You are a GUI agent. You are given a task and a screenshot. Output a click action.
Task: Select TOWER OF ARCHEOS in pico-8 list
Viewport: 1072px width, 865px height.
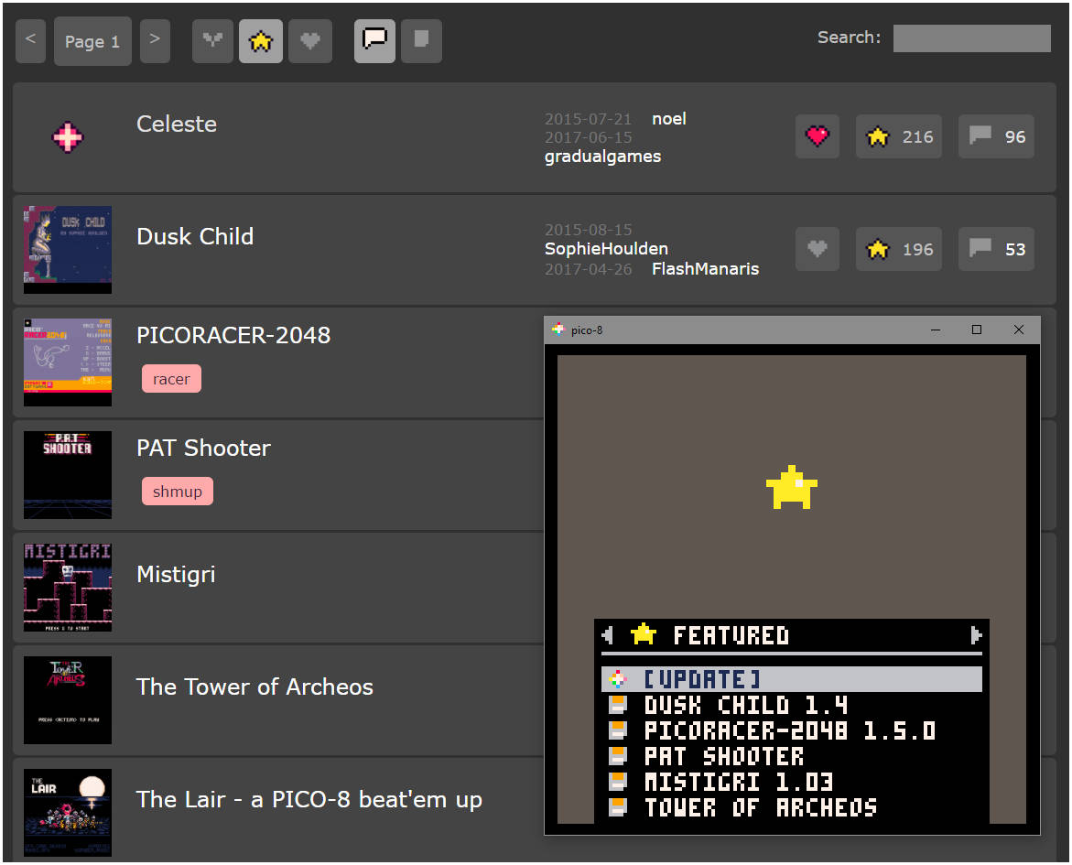(760, 807)
